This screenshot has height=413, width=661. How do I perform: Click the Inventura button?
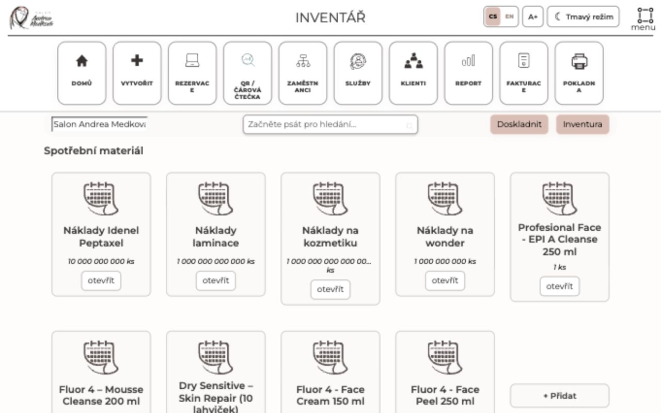583,124
